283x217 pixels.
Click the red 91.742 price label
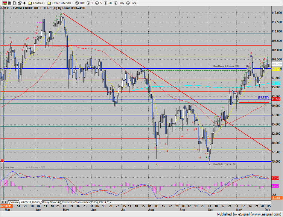(276, 99)
